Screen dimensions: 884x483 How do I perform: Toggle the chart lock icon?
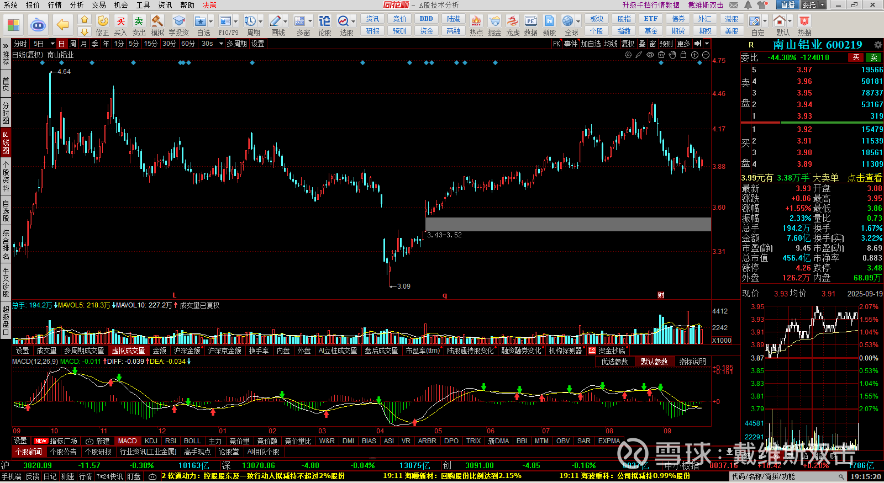[683, 55]
